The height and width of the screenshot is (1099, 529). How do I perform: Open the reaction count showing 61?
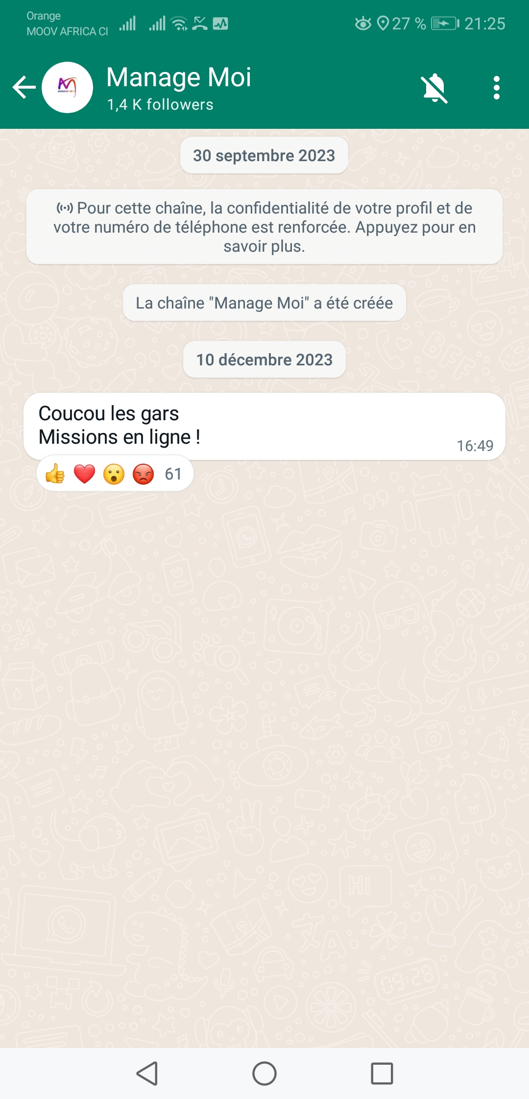tap(173, 474)
